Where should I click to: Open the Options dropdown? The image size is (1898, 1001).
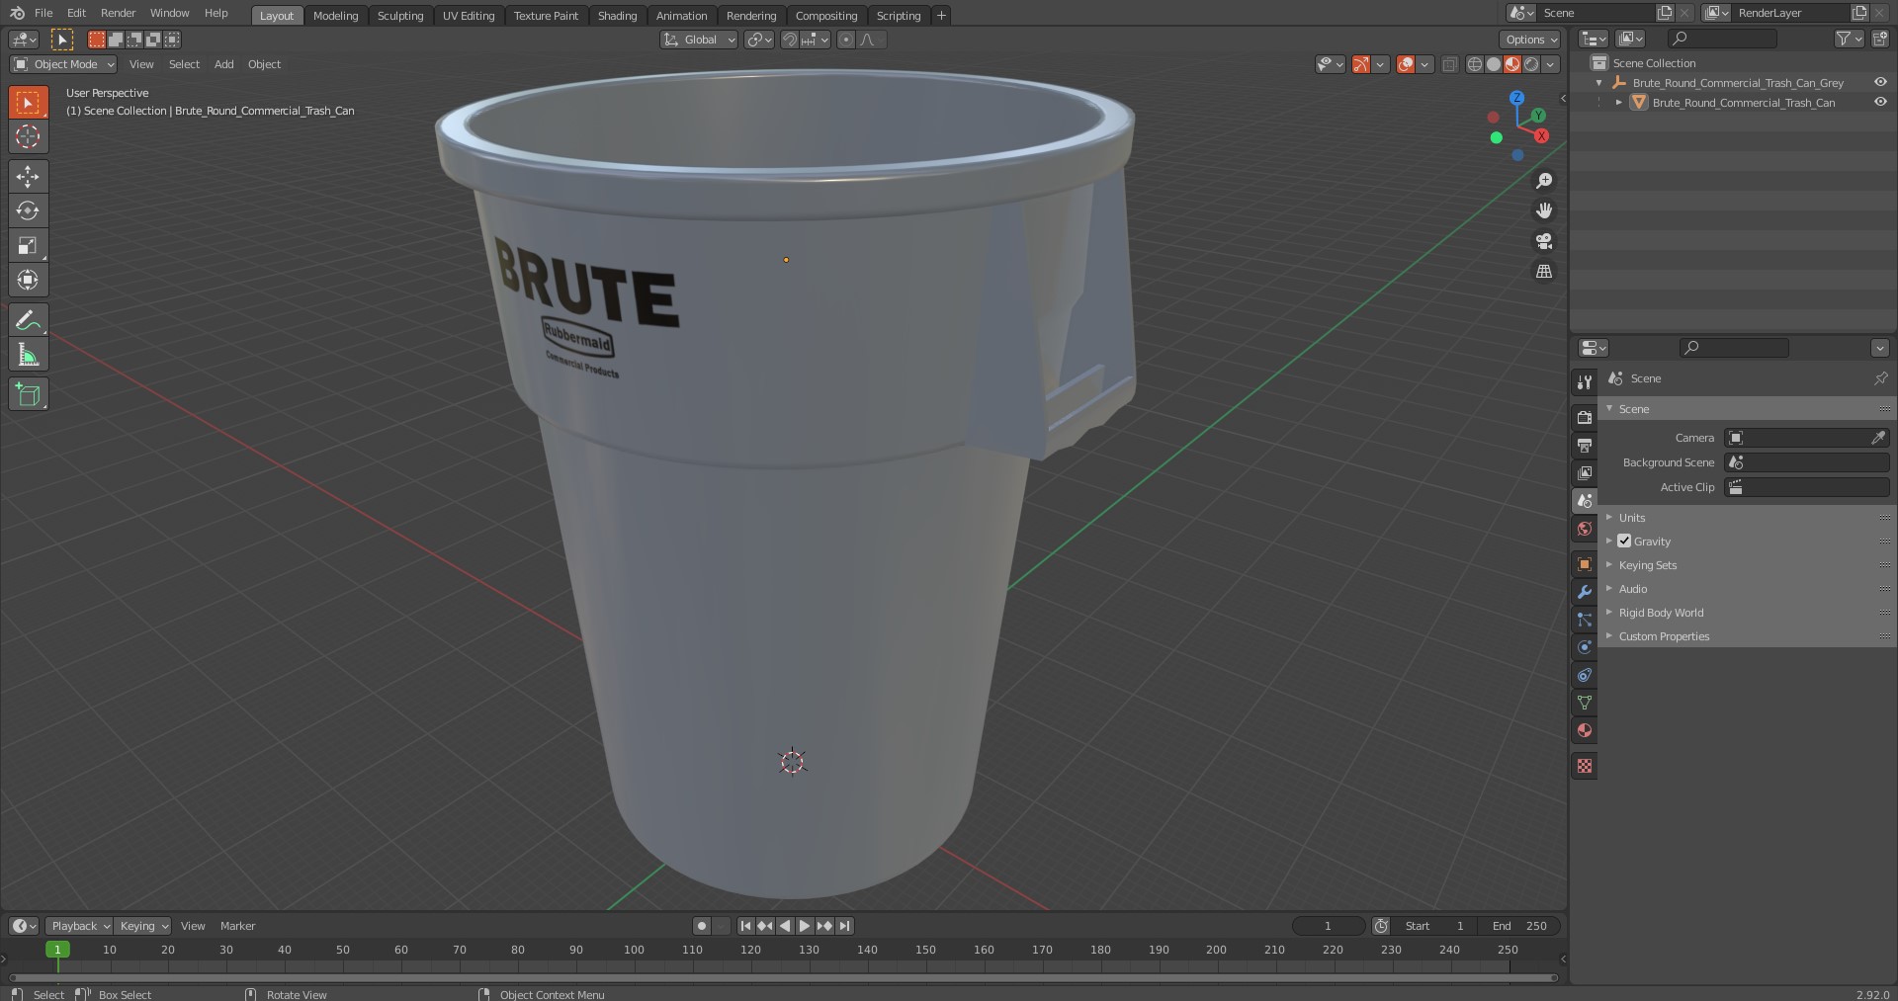click(x=1530, y=40)
